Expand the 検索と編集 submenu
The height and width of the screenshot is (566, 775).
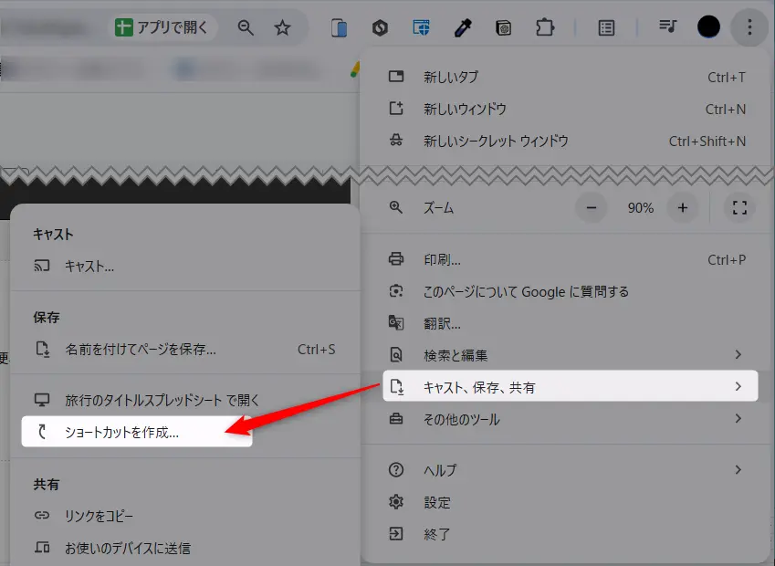click(x=566, y=355)
